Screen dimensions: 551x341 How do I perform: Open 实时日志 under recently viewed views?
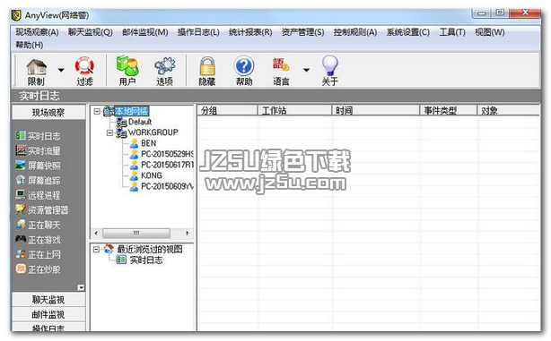146,260
